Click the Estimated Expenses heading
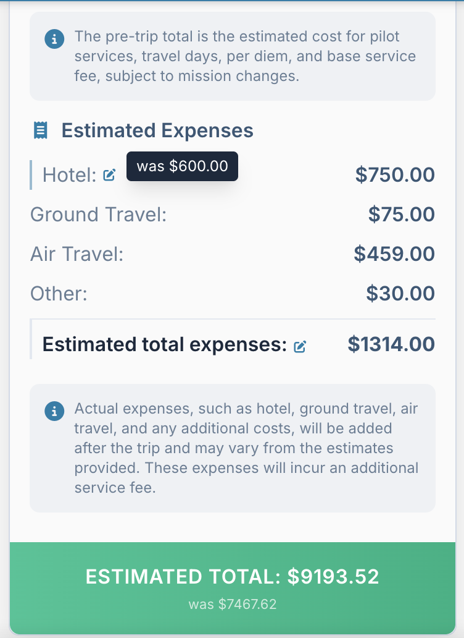Screen dimensions: 464x638 157,130
